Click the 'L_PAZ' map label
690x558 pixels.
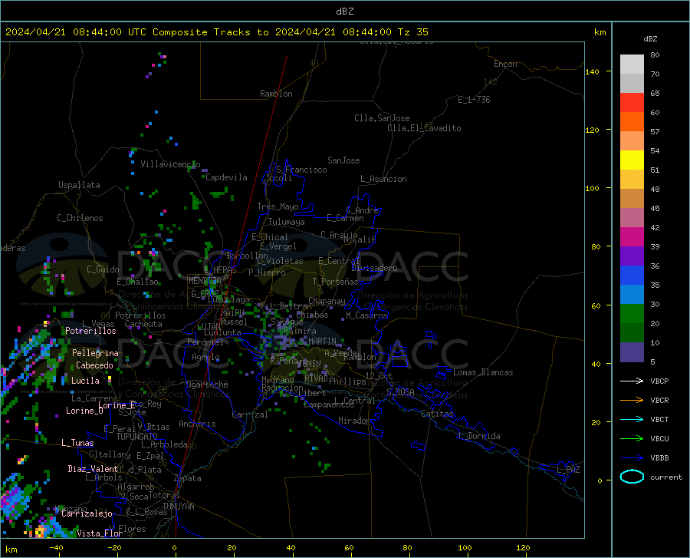point(568,470)
